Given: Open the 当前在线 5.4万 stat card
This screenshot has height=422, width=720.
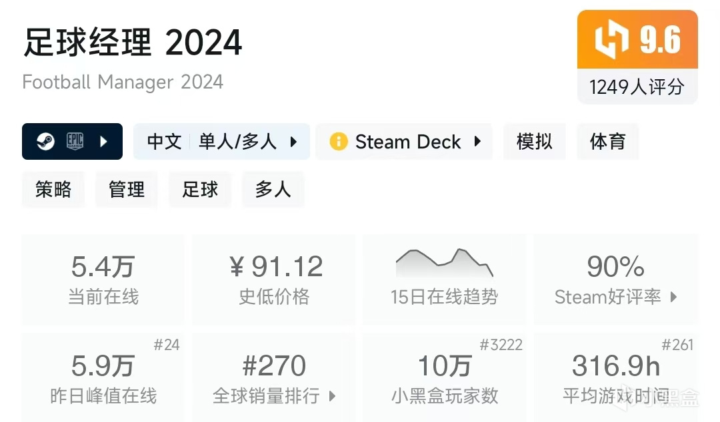Looking at the screenshot, I should click(x=103, y=280).
